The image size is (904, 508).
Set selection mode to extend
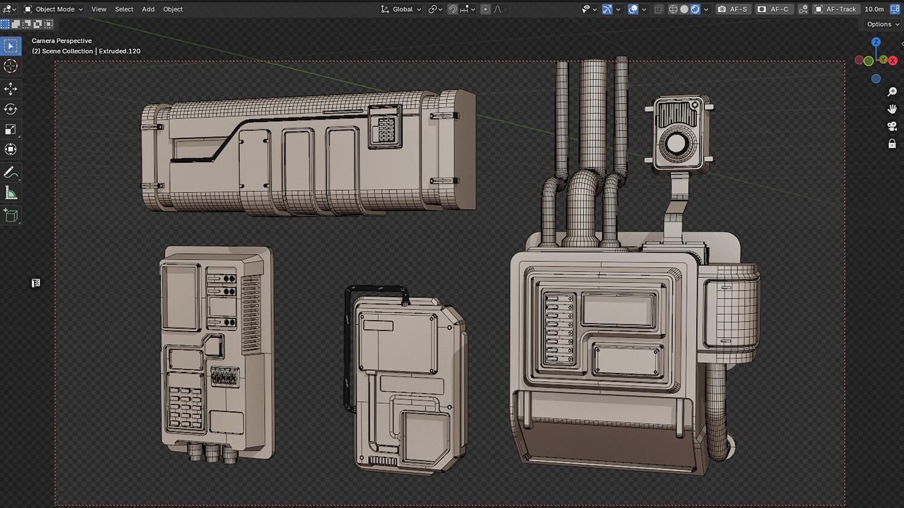(x=16, y=24)
